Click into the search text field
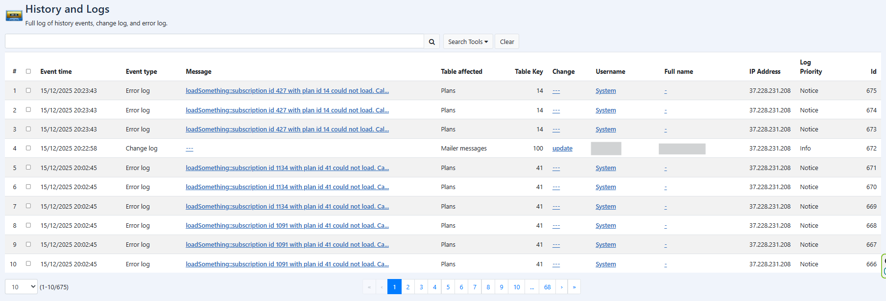This screenshot has width=886, height=301. [x=214, y=42]
